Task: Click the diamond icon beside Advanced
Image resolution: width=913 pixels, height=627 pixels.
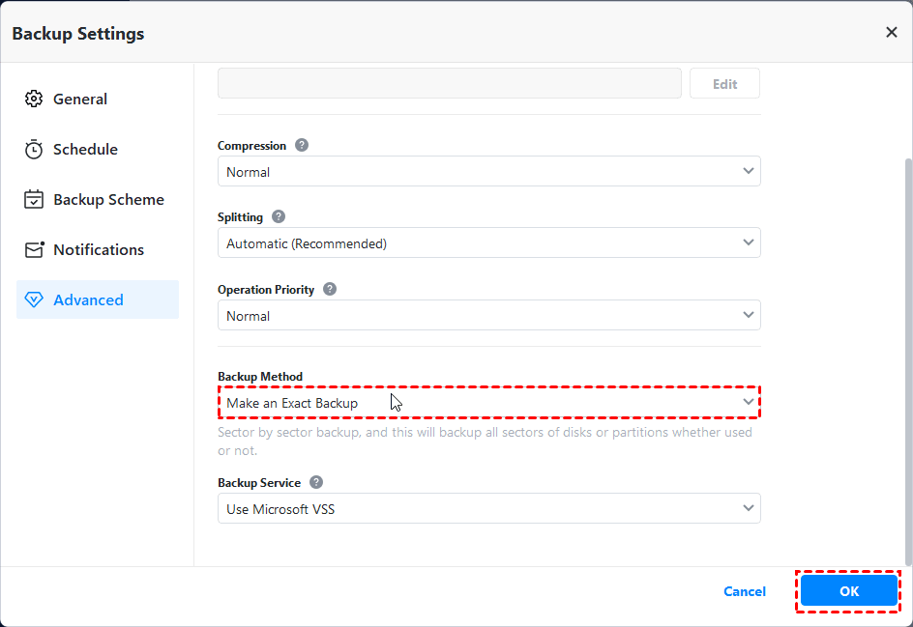Action: (x=34, y=299)
